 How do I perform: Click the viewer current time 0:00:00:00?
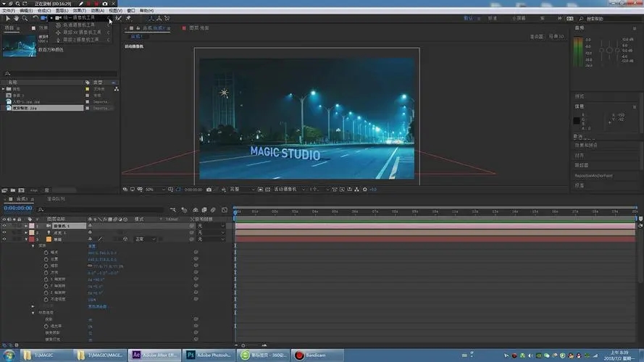click(x=193, y=190)
